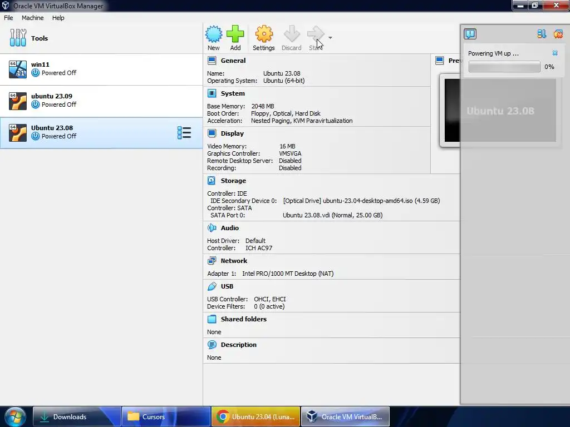Click the Powering VM up progress bar
The width and height of the screenshot is (570, 427).
pyautogui.click(x=504, y=67)
